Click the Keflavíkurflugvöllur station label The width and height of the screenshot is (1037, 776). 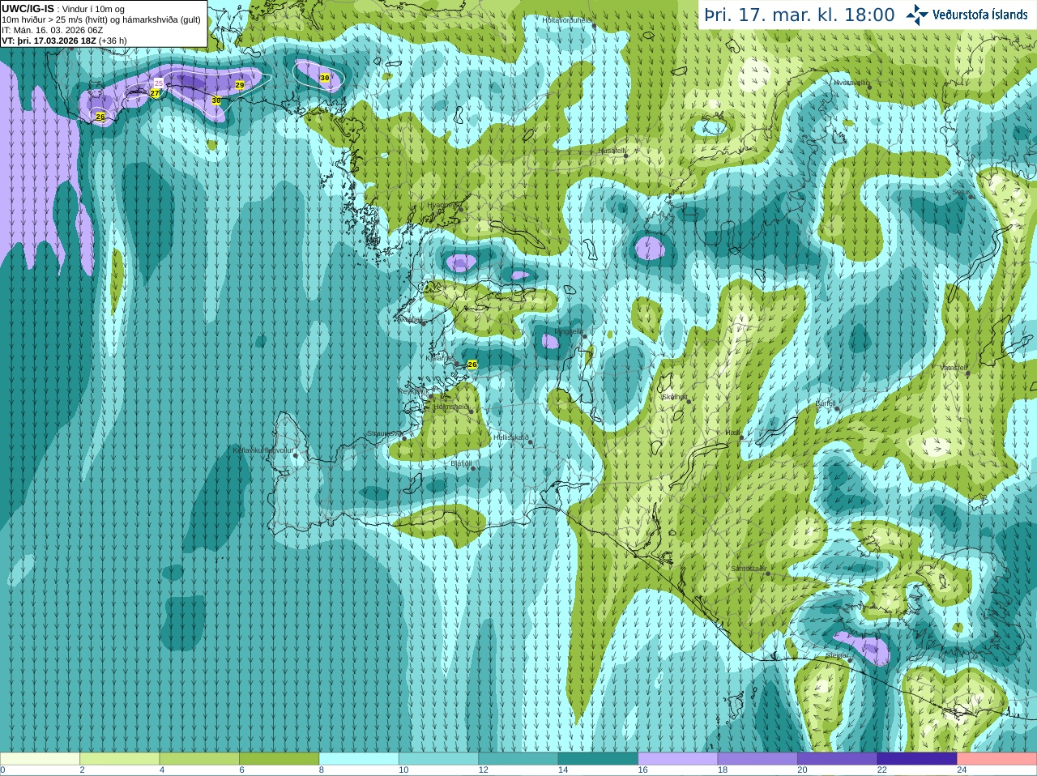click(x=263, y=450)
